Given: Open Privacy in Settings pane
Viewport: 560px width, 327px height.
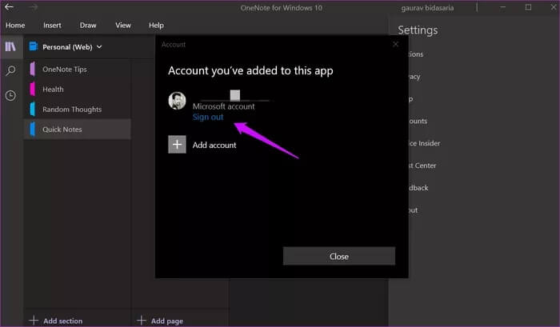Looking at the screenshot, I should (414, 77).
